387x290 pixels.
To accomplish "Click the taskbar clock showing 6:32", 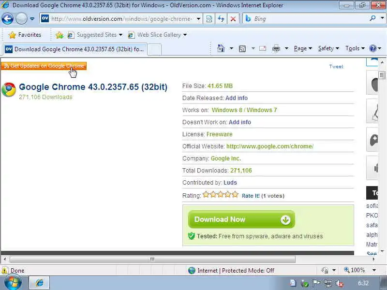I will point(363,283).
